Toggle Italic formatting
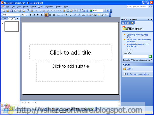The image size is (154, 115). 34,15
